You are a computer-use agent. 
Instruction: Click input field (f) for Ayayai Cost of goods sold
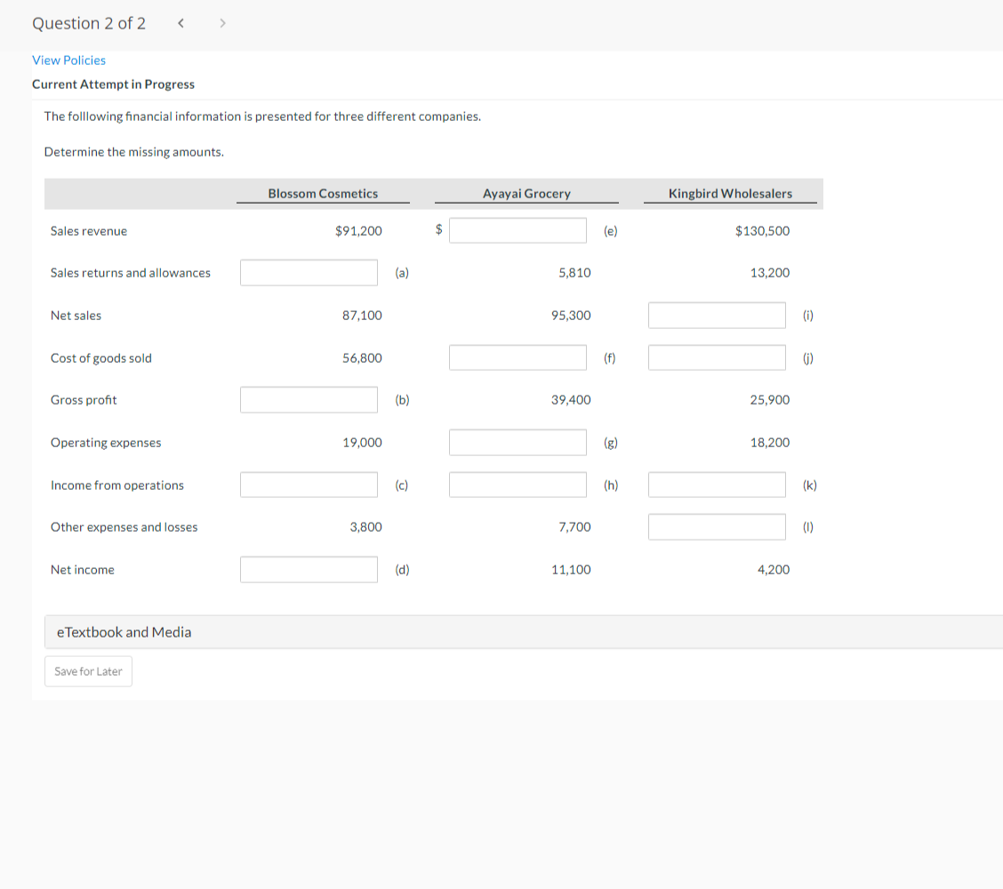tap(518, 357)
